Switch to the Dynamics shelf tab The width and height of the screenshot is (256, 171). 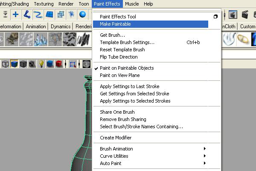pos(61,27)
